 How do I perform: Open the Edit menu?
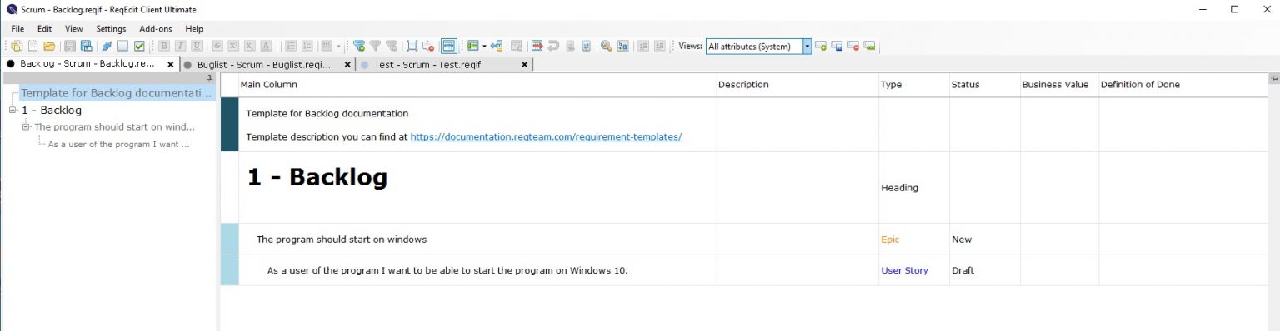44,29
